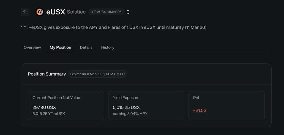Click the Current Position Net Value label
The image size is (284, 135).
(56, 98)
